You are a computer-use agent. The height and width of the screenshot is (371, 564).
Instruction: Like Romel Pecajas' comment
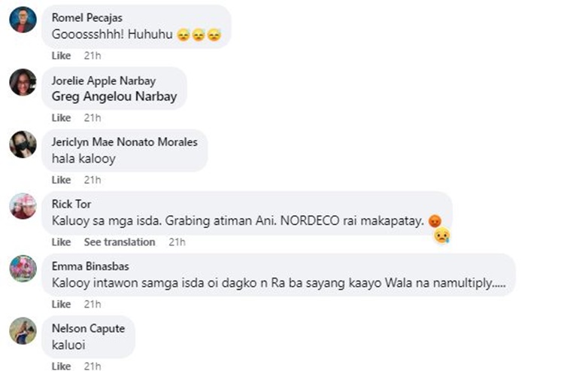point(61,56)
